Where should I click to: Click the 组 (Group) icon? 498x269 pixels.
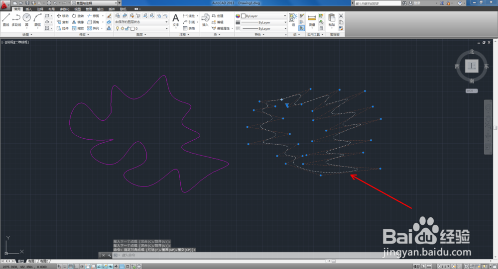click(293, 20)
